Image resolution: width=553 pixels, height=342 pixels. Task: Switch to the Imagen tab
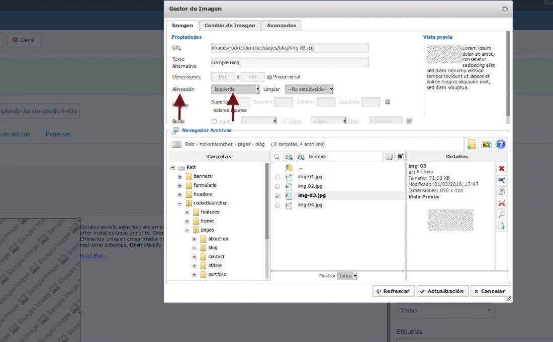click(x=182, y=25)
